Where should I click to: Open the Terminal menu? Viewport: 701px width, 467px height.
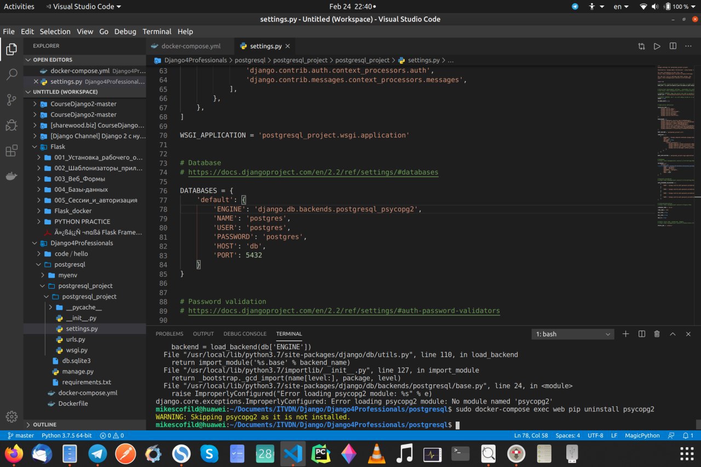click(157, 31)
